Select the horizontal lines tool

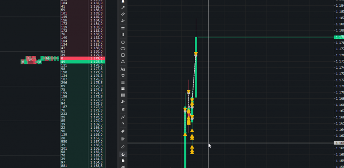[123, 28]
